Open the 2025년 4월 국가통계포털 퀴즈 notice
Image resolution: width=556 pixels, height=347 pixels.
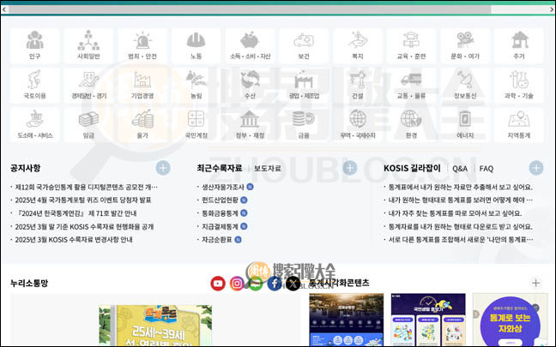83,200
